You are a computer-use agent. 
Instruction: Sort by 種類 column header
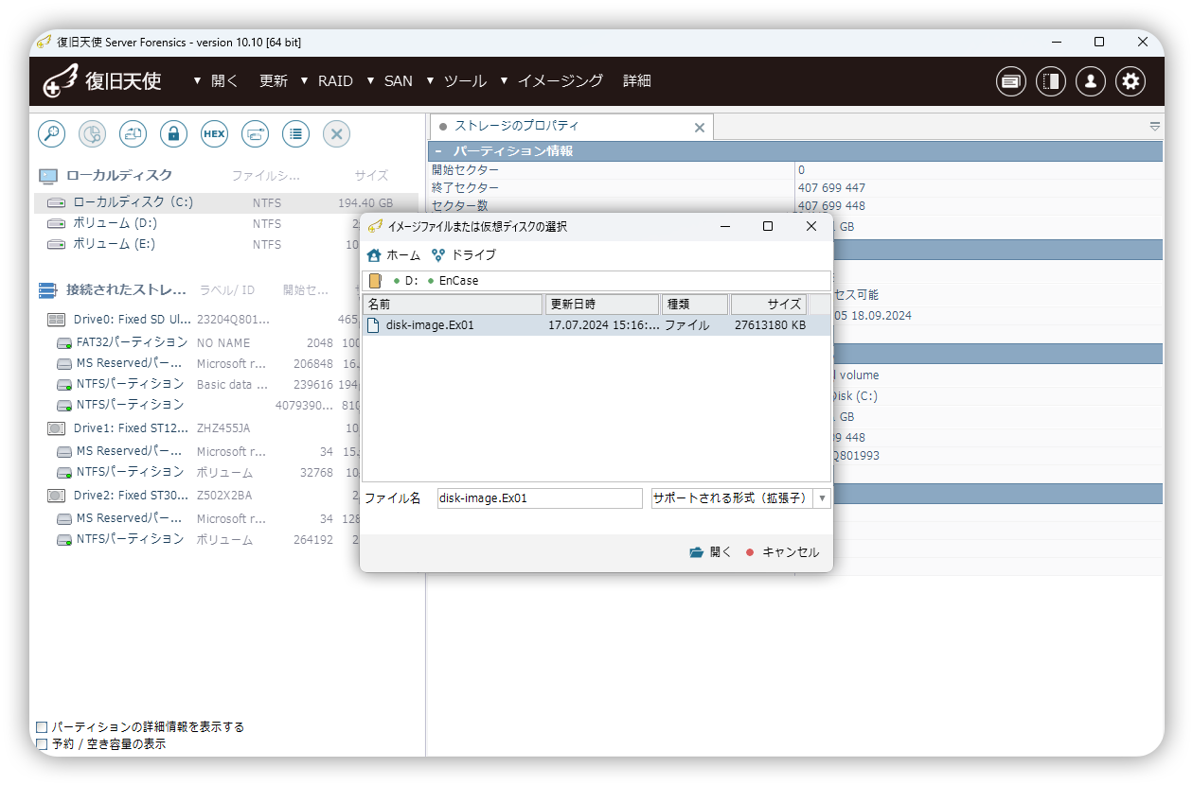pos(695,305)
